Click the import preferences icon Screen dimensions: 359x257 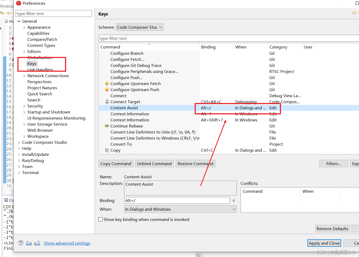coord(29,243)
